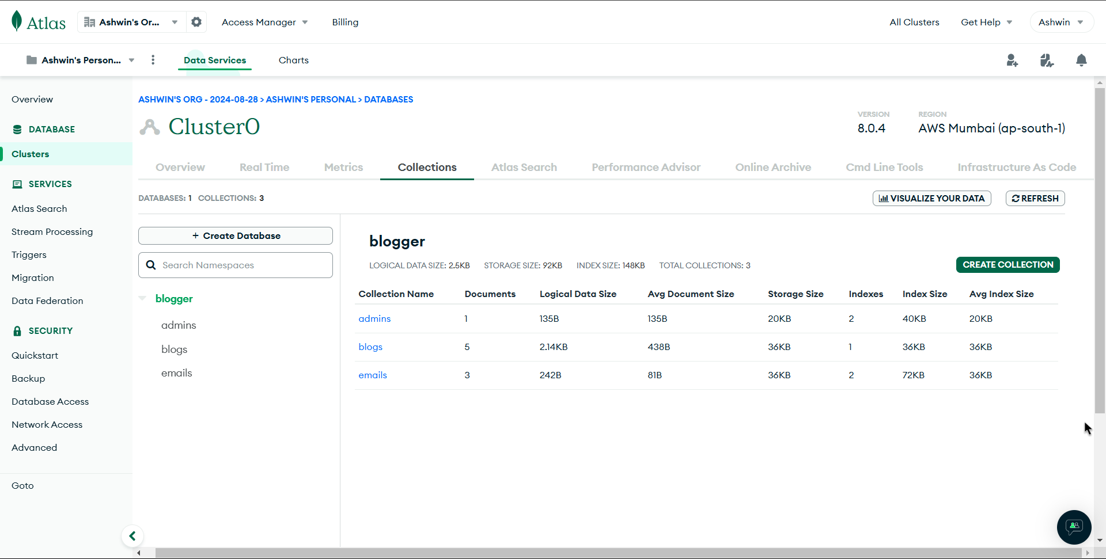Screen dimensions: 1106x559
Task: Click the Cluster0 cluster icon
Action: tap(150, 127)
